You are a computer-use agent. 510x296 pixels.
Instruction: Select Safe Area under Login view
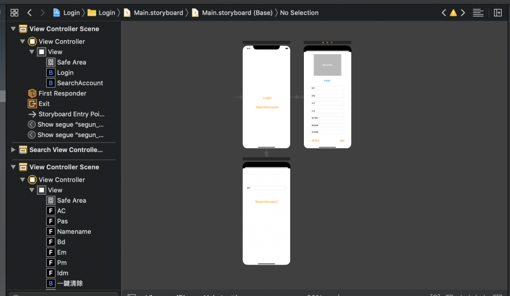(66, 62)
